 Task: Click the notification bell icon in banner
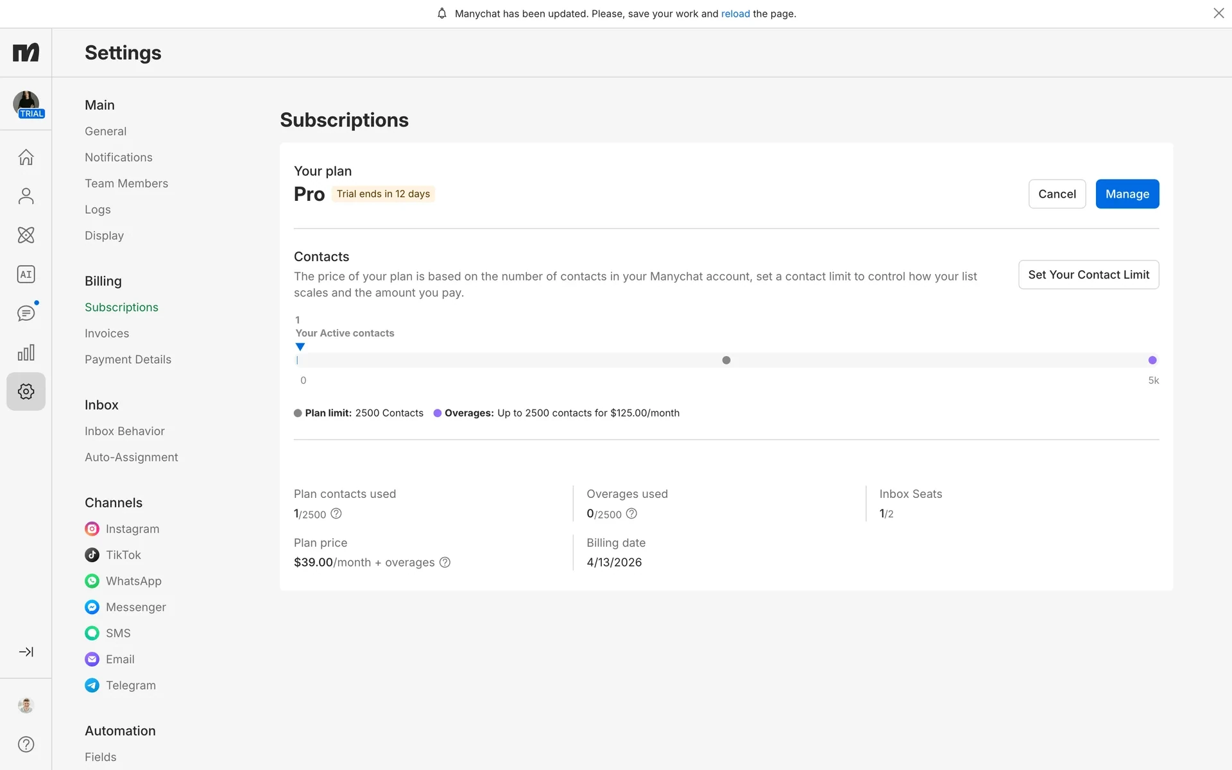click(441, 13)
